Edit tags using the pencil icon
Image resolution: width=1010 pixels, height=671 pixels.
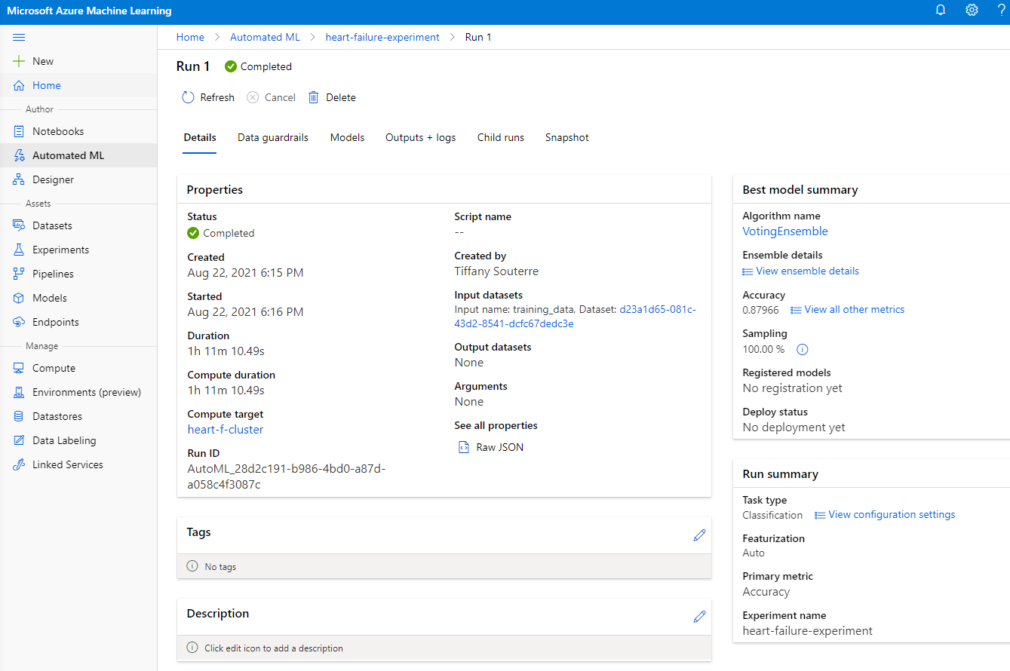(x=699, y=535)
